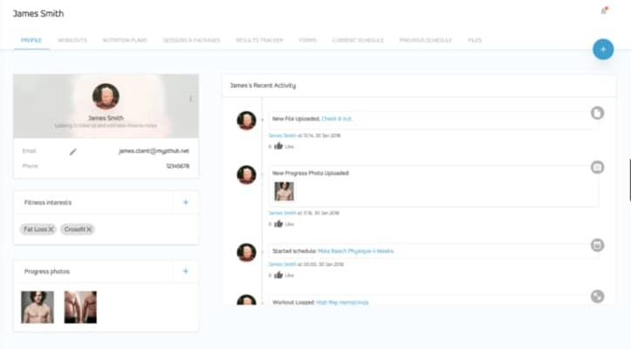The image size is (631, 349).
Task: Switch to the Profile tab
Action: click(31, 40)
